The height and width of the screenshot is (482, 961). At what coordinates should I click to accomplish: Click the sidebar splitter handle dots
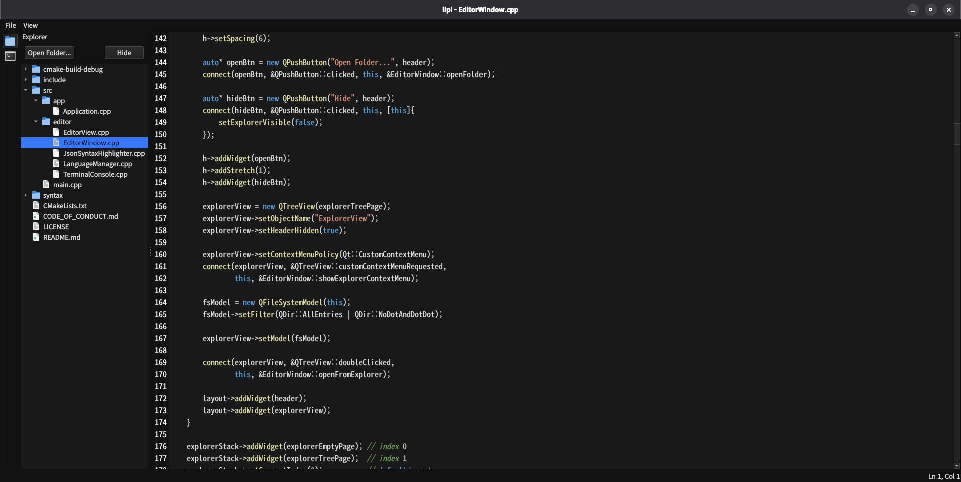pos(150,252)
